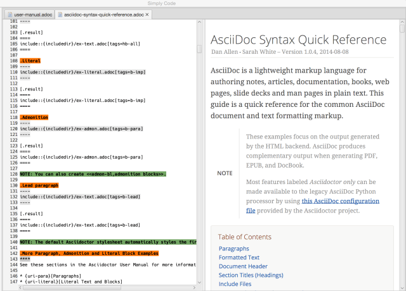406x291 pixels.
Task: Click '.More Paragraph, Admonition and Literal Block Examples'
Action: 89,253
